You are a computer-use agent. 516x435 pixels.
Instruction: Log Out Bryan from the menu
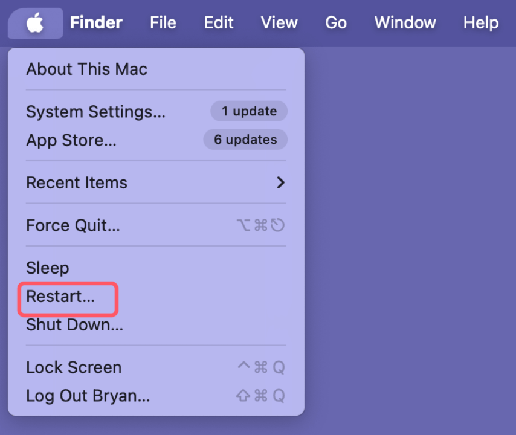88,396
